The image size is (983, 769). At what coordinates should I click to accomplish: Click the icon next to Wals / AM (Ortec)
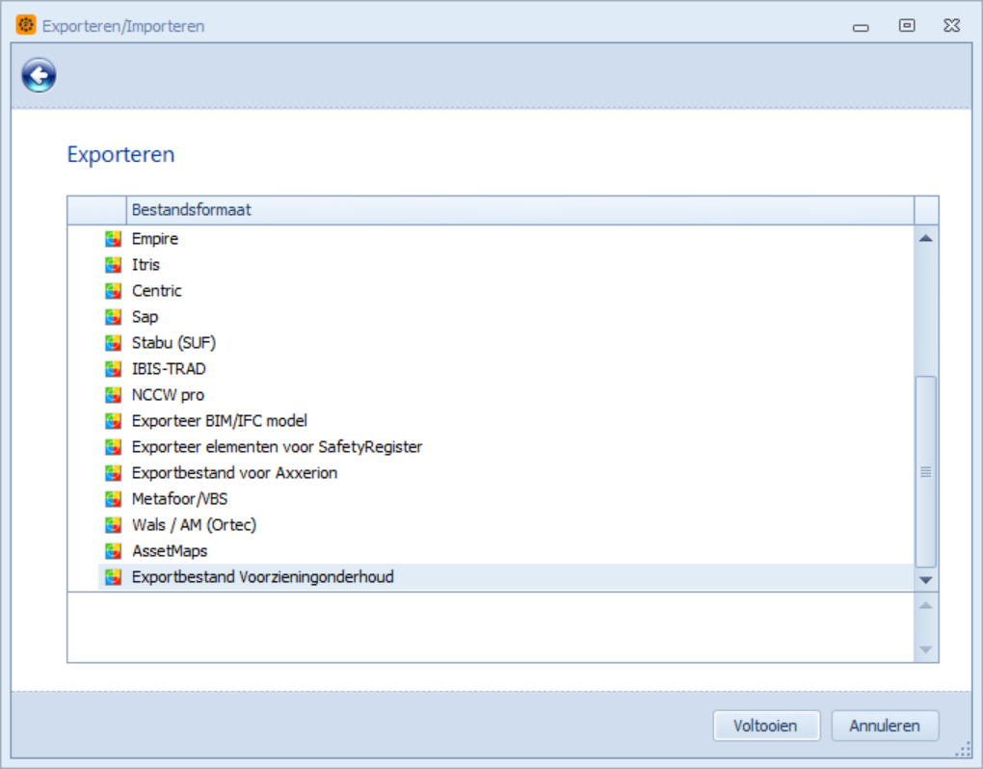coord(113,524)
